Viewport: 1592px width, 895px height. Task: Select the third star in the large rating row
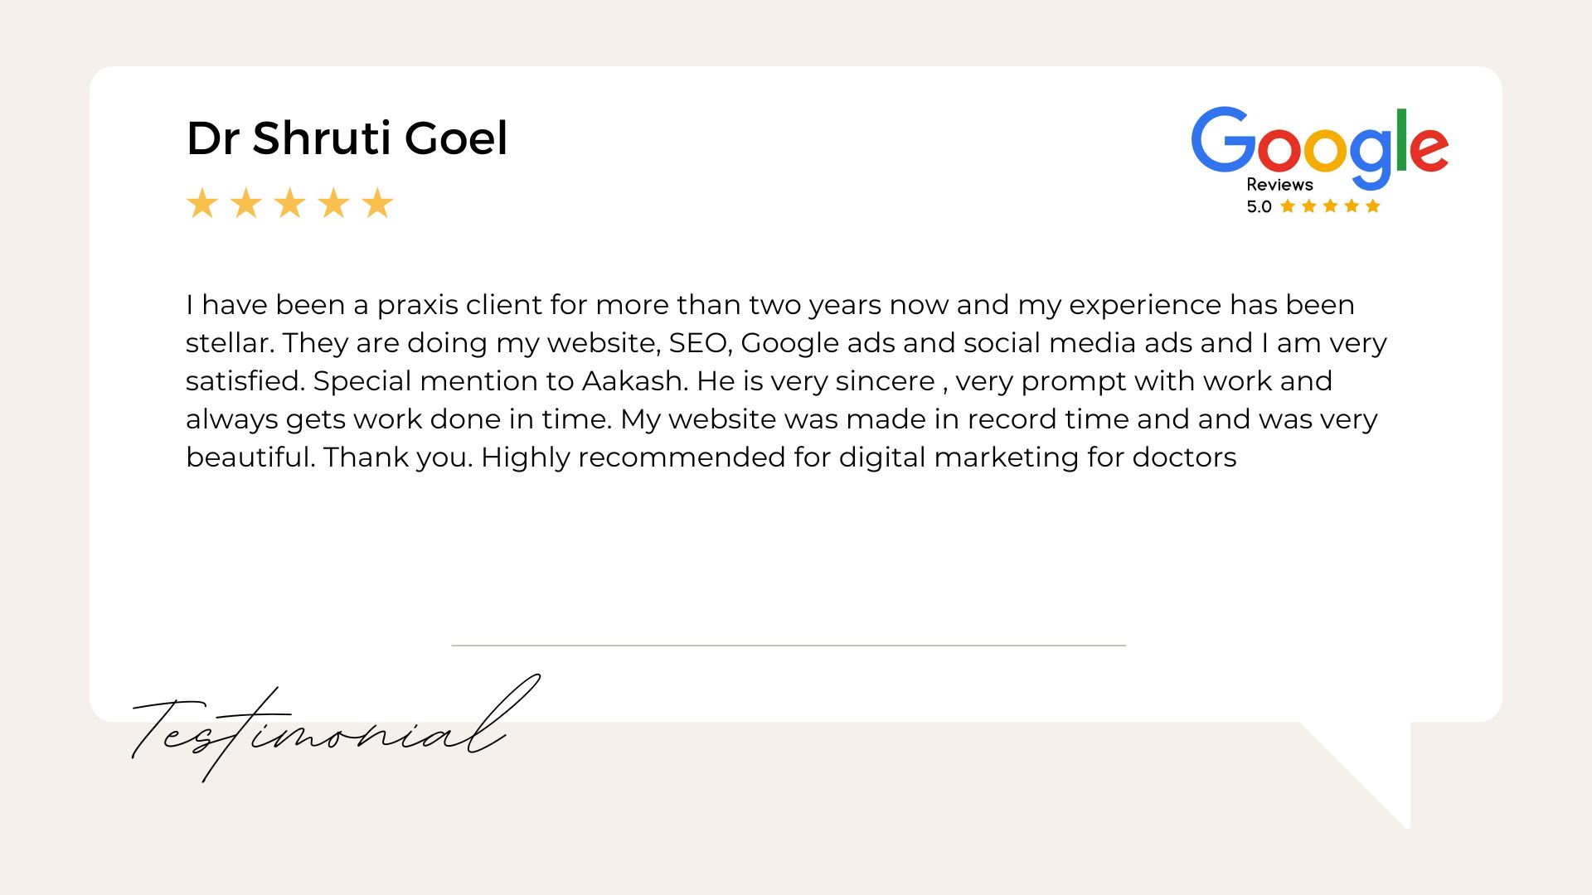[290, 203]
